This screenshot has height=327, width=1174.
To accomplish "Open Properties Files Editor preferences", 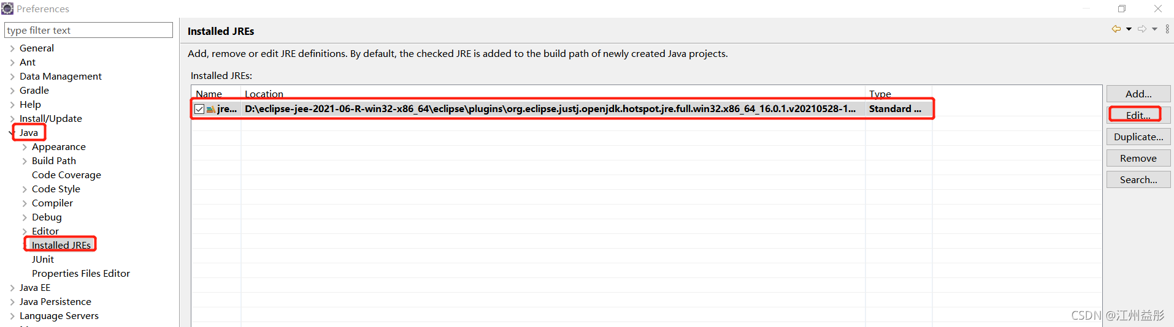I will point(81,273).
